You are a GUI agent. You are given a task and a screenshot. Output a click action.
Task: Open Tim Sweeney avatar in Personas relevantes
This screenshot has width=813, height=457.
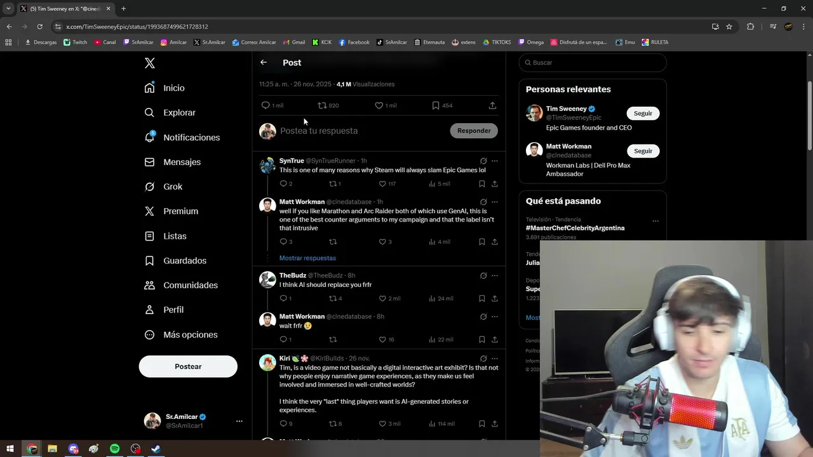[x=534, y=113]
